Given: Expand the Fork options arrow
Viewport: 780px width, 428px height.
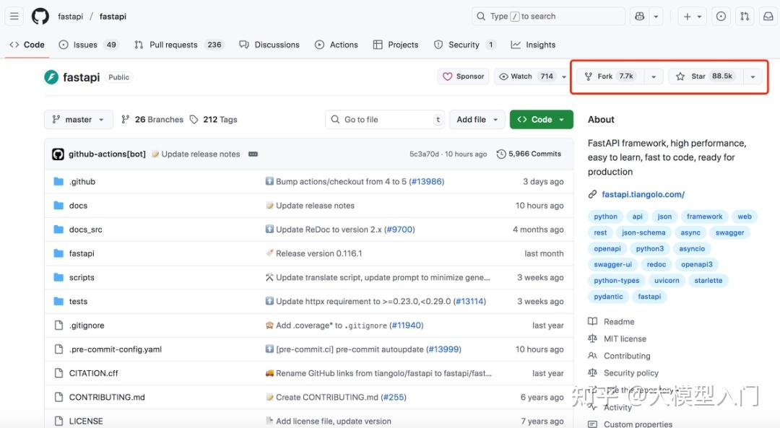Looking at the screenshot, I should 654,77.
